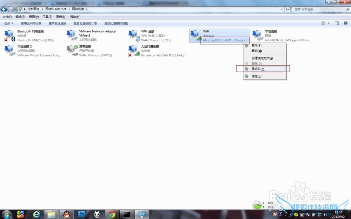The width and height of the screenshot is (351, 219).
Task: Open the 高级(N) menu
Action: (x=61, y=17)
